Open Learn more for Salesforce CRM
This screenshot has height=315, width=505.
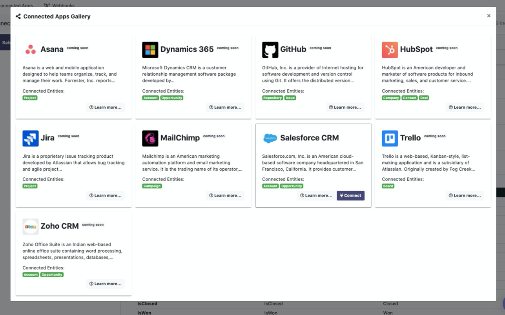316,195
